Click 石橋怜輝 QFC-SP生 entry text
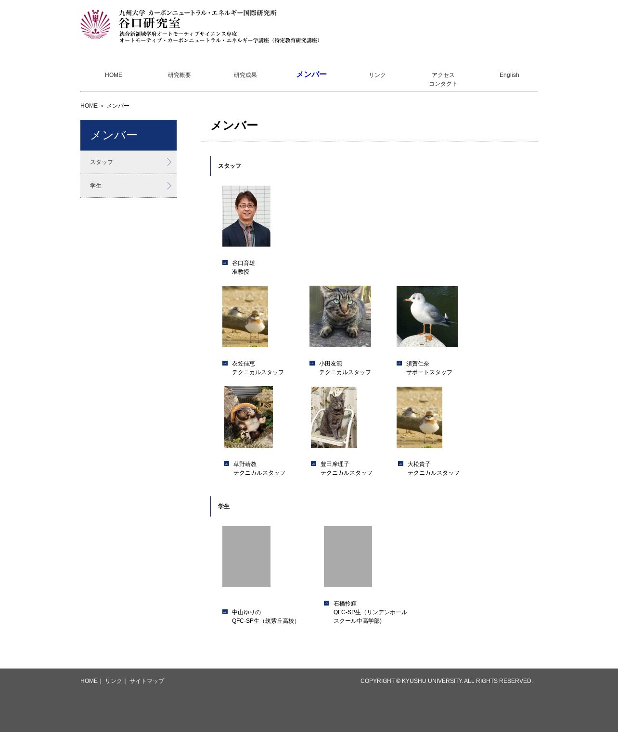 (371, 612)
